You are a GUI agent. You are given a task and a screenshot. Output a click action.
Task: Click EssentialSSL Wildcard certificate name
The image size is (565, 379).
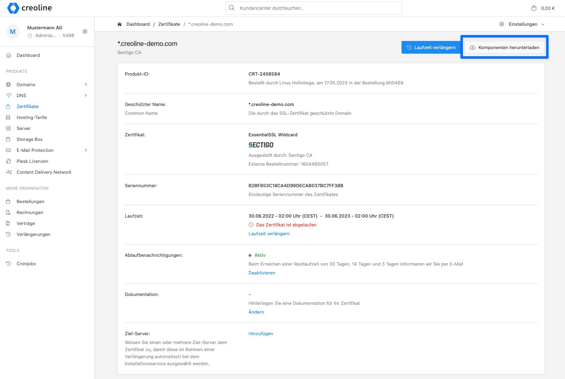tap(273, 135)
